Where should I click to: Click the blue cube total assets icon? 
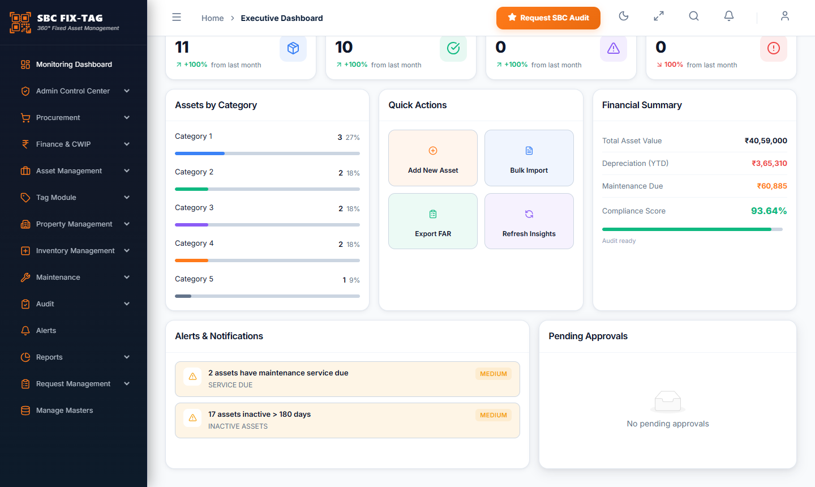click(x=293, y=48)
